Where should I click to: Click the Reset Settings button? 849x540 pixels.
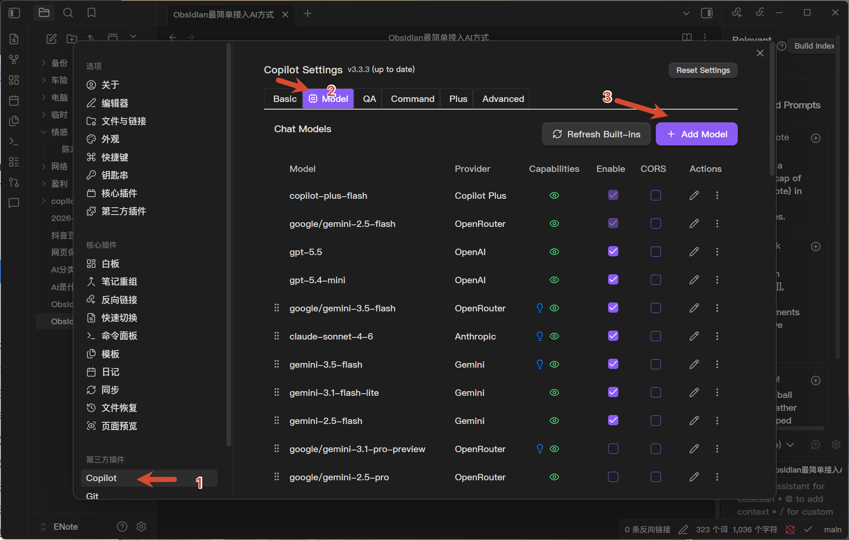click(x=703, y=70)
